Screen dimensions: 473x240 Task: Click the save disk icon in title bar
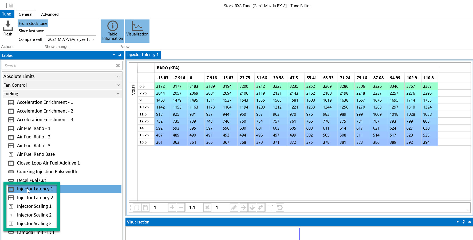point(11,6)
